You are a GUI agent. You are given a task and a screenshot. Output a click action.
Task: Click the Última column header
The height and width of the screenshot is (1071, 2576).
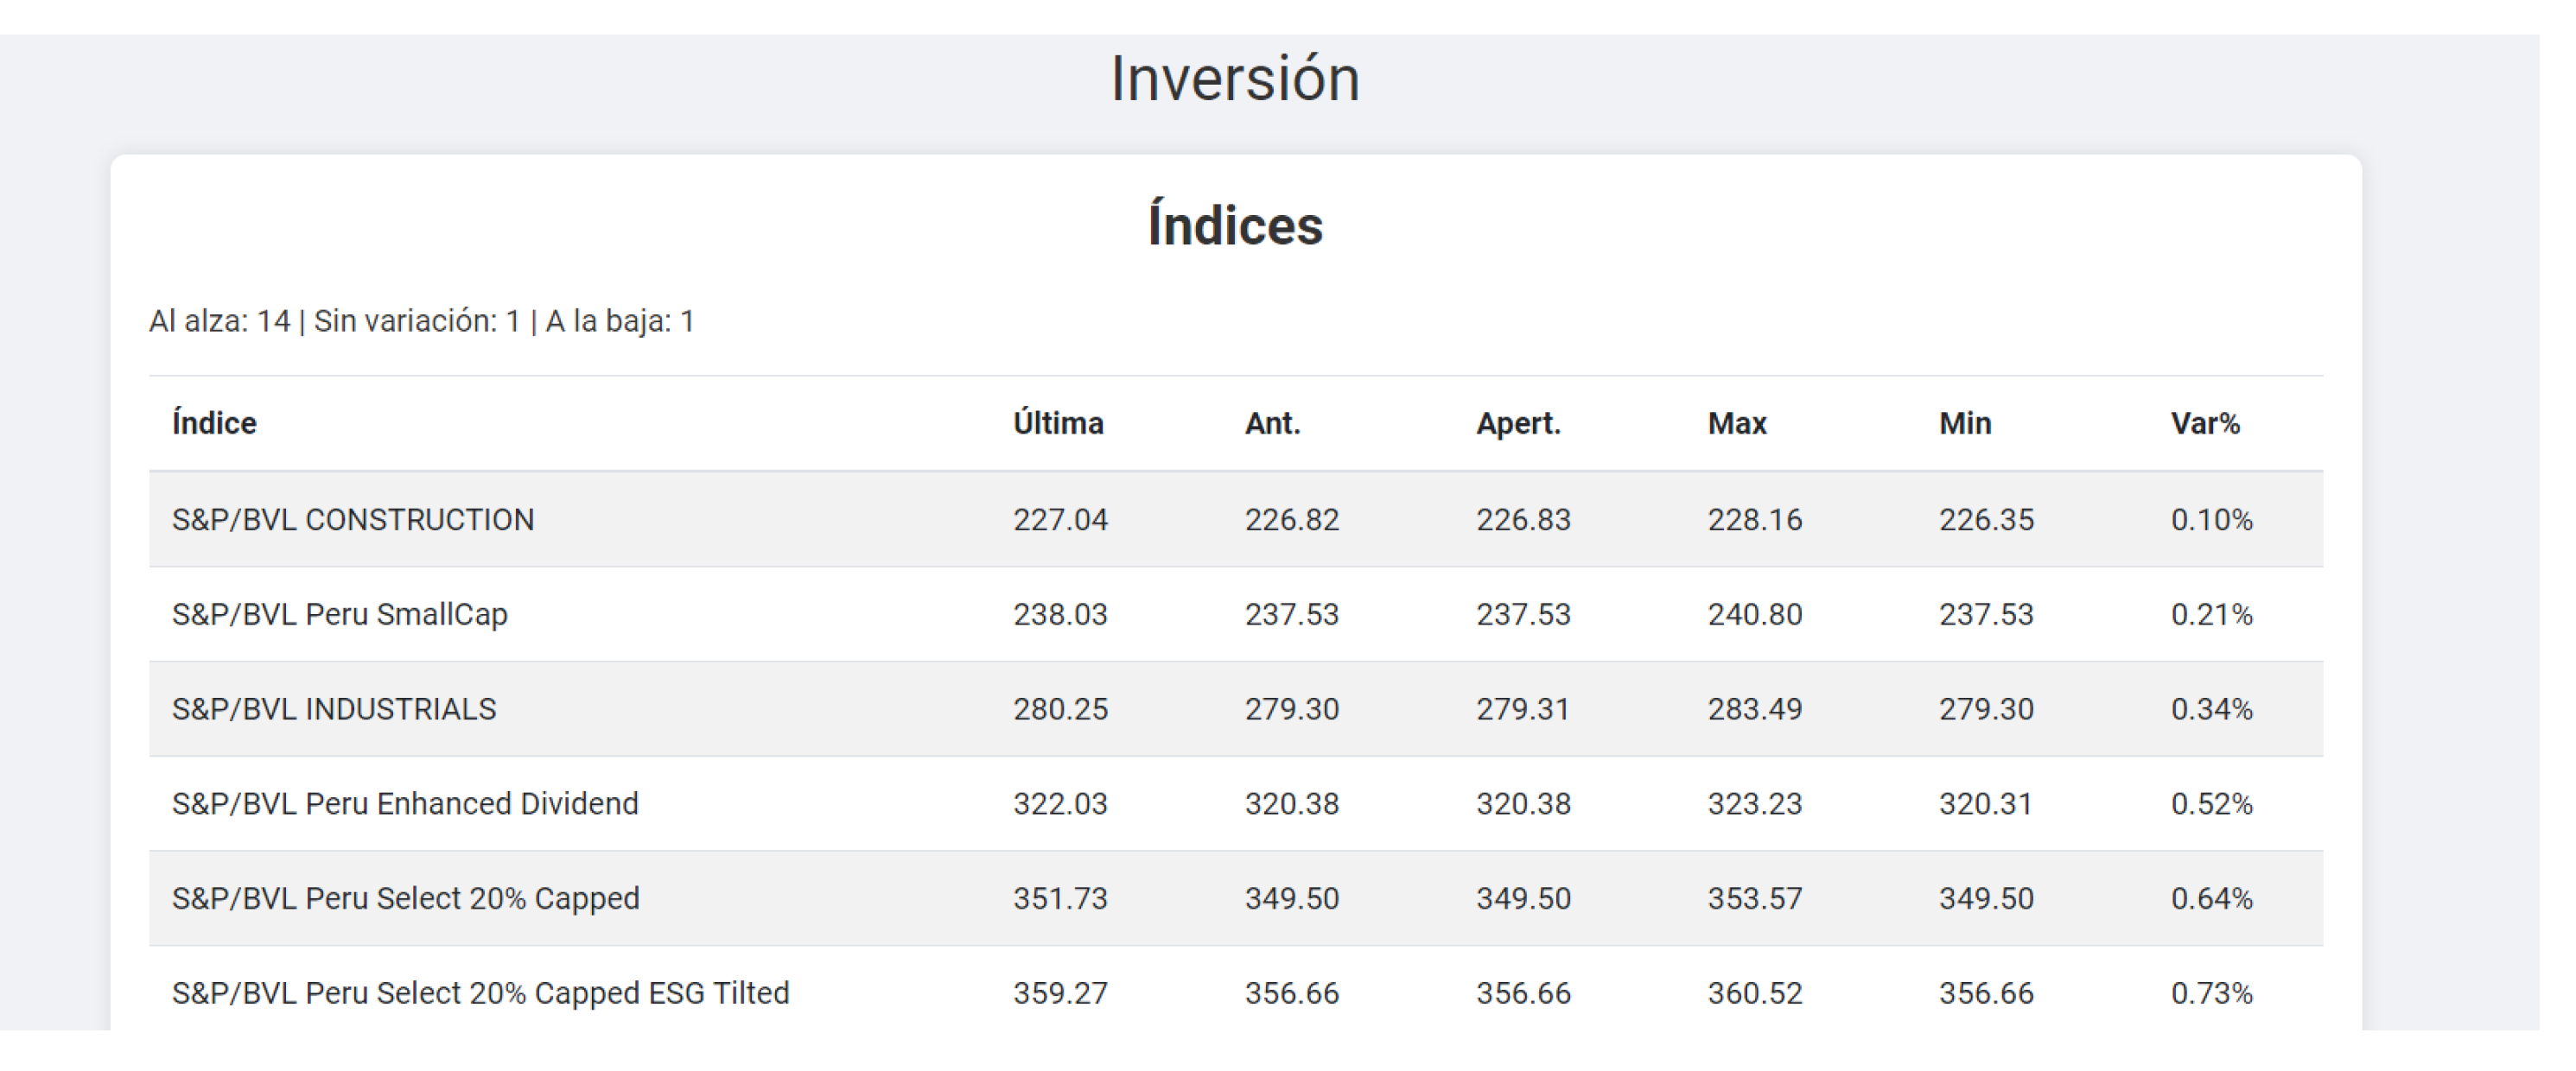point(1058,423)
